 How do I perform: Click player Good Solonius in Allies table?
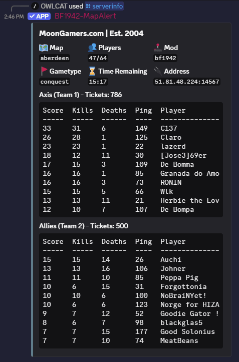tap(188, 331)
